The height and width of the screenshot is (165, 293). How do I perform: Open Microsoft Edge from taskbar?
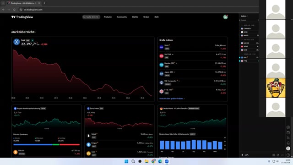point(160,161)
